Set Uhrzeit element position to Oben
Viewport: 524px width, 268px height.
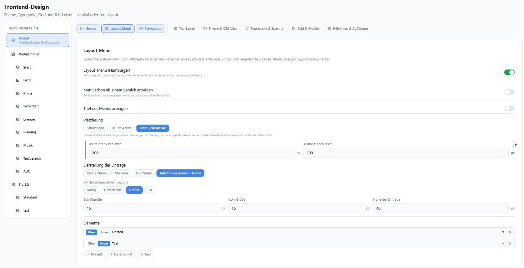click(92, 232)
